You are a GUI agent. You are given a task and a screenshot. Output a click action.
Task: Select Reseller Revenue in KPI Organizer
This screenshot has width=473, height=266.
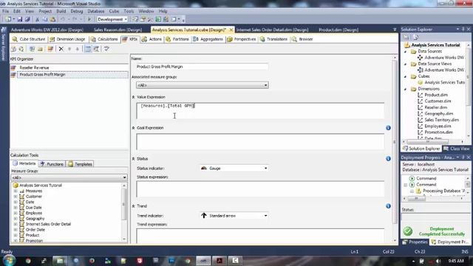[34, 68]
